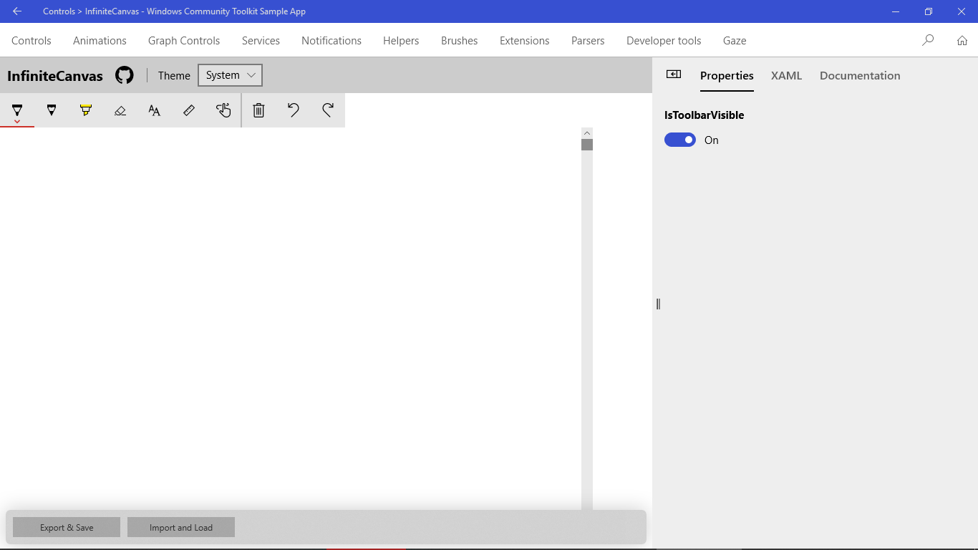
Task: Open the Helpers menu
Action: click(401, 41)
